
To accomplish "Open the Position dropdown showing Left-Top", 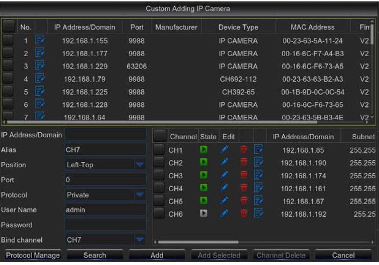I will pyautogui.click(x=105, y=165).
